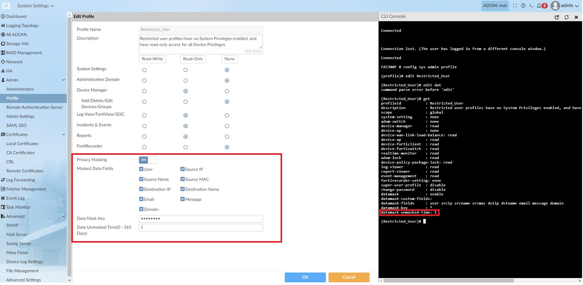This screenshot has height=285, width=583.
Task: Click the Log Forwarding sidebar icon
Action: [x=3, y=180]
